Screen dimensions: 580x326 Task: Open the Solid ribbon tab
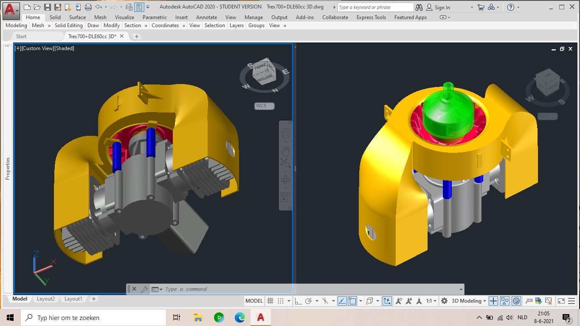(x=55, y=17)
